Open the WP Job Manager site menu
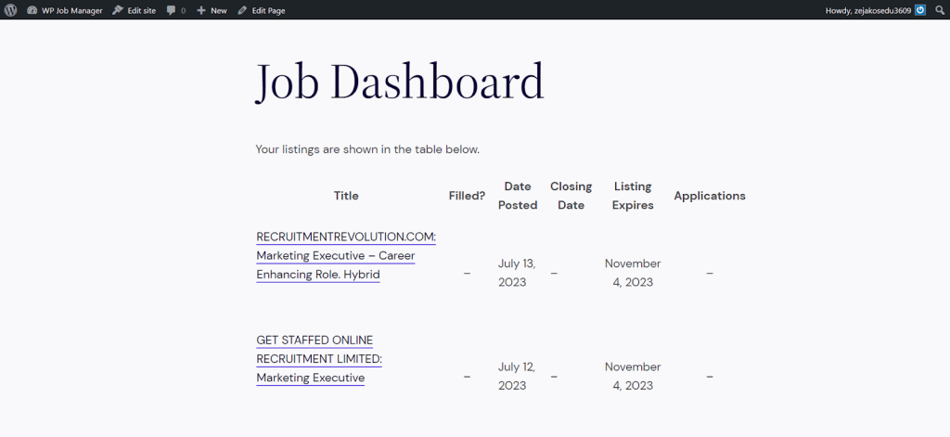The width and height of the screenshot is (950, 437). pos(71,10)
